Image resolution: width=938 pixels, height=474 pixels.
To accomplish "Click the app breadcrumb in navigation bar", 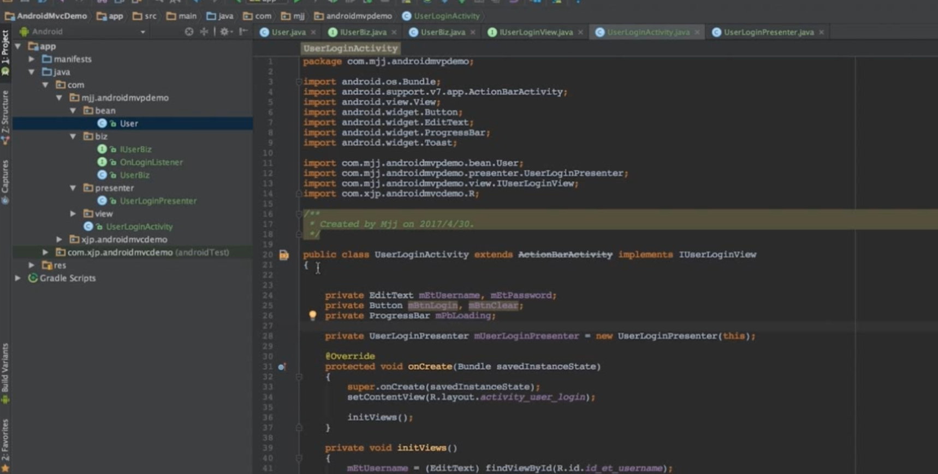I will click(x=110, y=16).
